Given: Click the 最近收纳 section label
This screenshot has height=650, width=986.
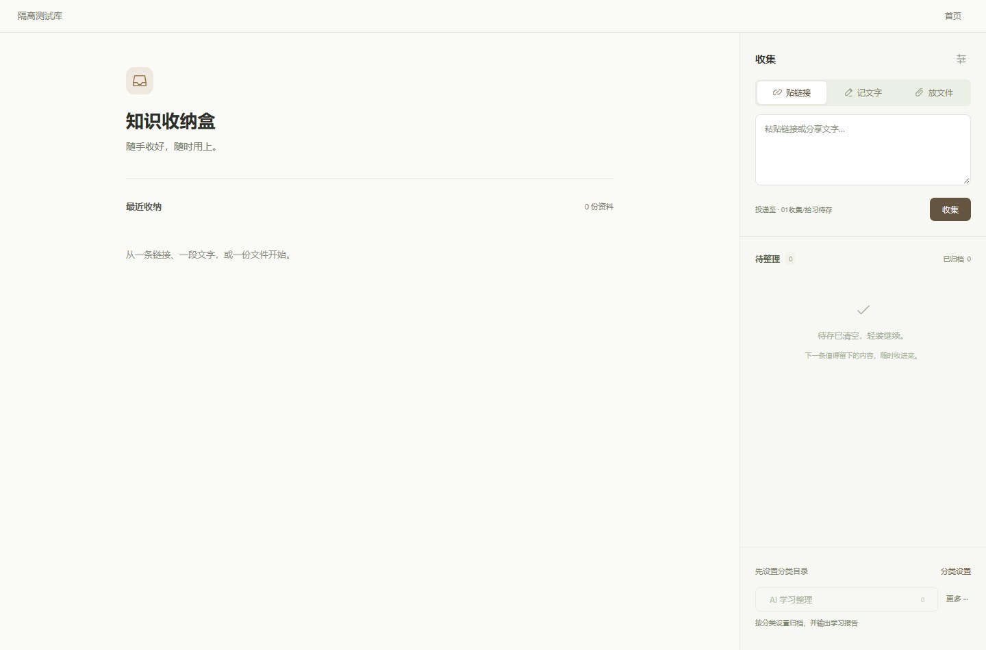Looking at the screenshot, I should pos(144,207).
